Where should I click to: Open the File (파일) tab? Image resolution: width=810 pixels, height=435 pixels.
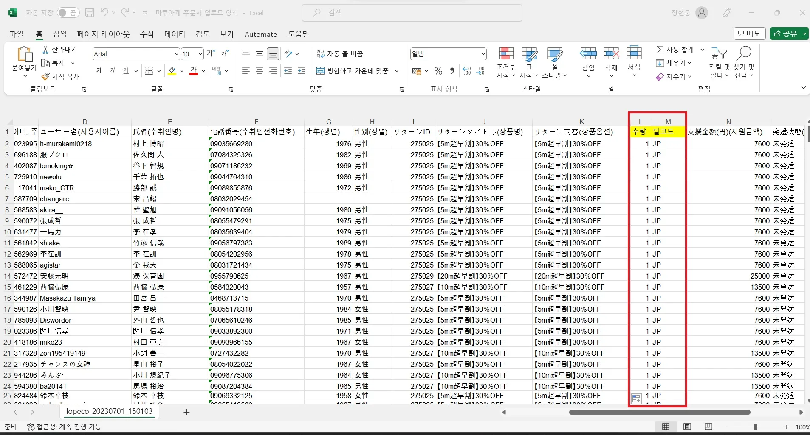17,34
